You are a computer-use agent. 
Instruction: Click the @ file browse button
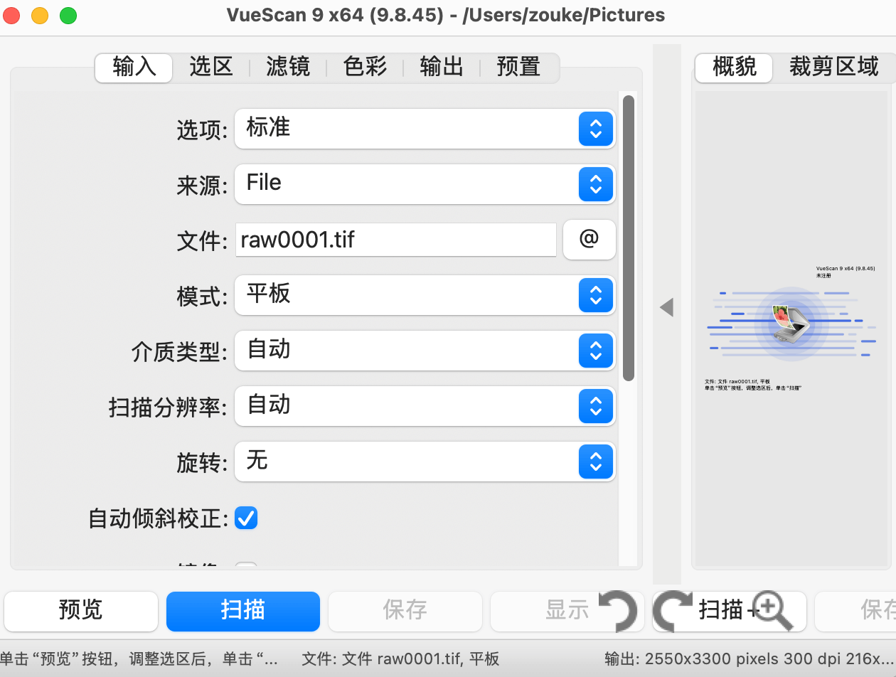click(x=589, y=240)
